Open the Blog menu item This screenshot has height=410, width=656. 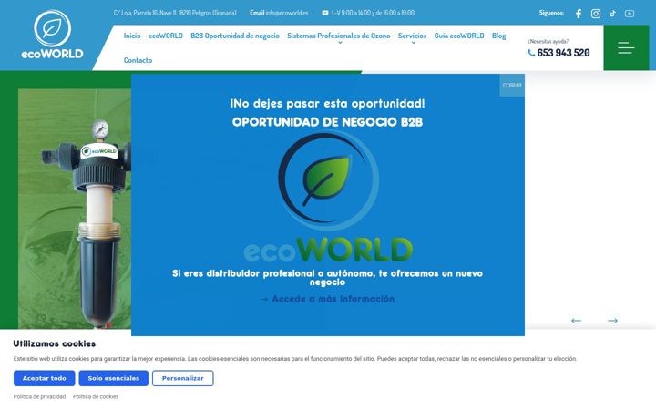tap(498, 36)
